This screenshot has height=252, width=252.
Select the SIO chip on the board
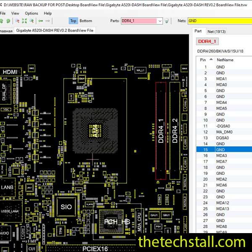tap(66, 207)
